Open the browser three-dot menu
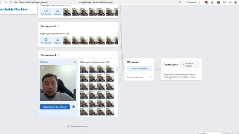Viewport: 239px width, 134px height. click(200, 2)
